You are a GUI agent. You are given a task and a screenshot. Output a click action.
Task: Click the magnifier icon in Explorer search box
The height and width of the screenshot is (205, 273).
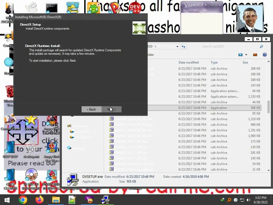pos(261,46)
